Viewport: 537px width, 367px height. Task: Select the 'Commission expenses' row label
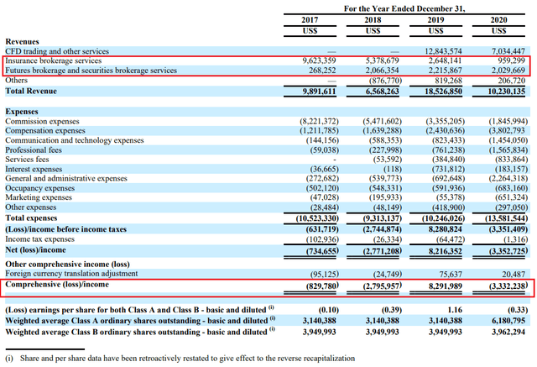42,121
